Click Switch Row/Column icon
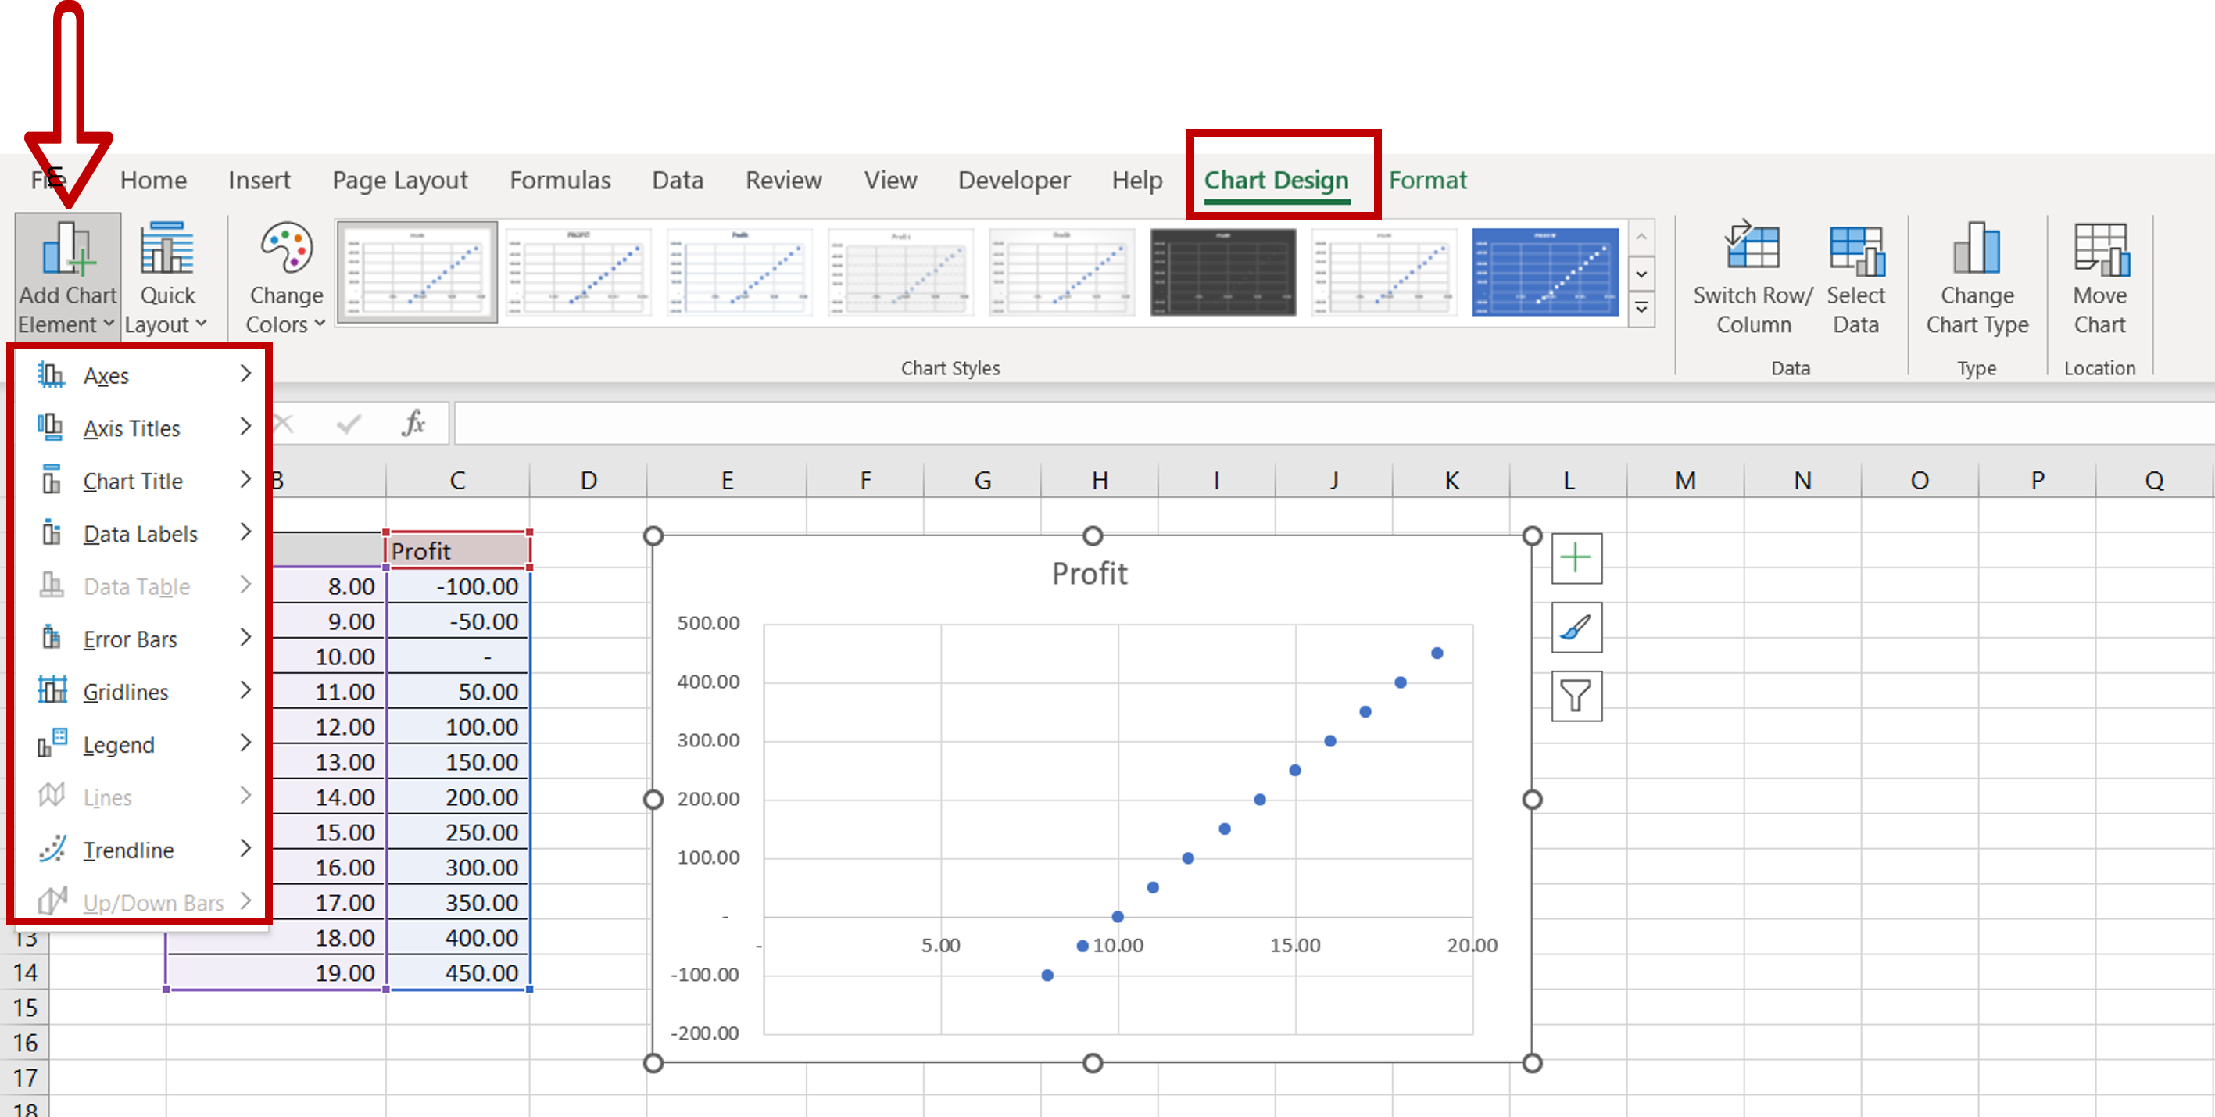2215x1117 pixels. (x=1752, y=249)
